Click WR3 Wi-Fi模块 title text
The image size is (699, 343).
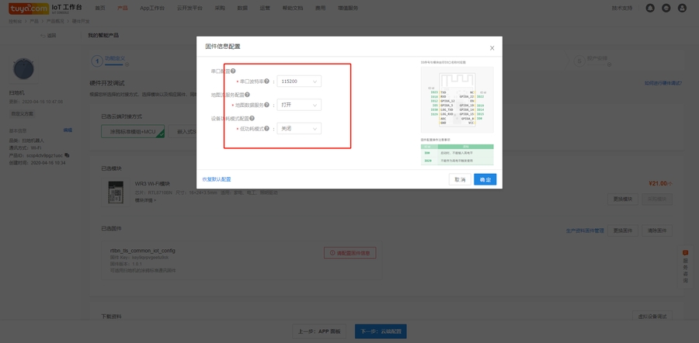pyautogui.click(x=152, y=183)
